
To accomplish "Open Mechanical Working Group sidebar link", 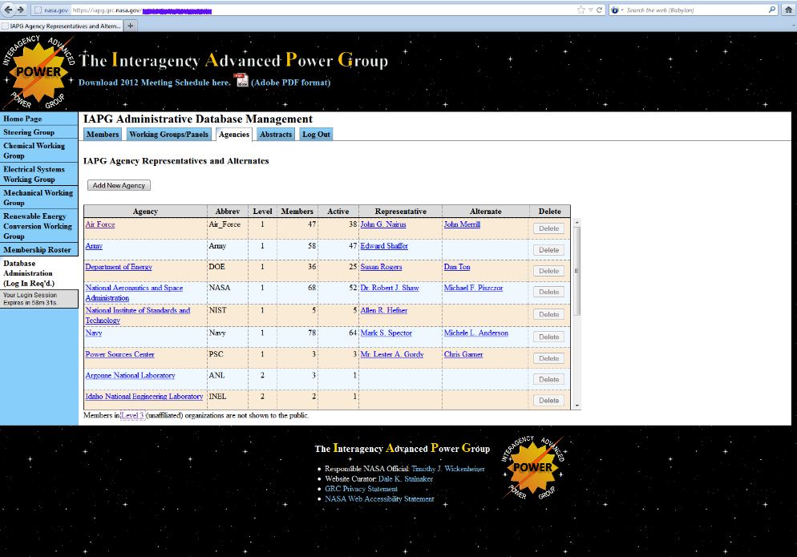I will coord(38,197).
